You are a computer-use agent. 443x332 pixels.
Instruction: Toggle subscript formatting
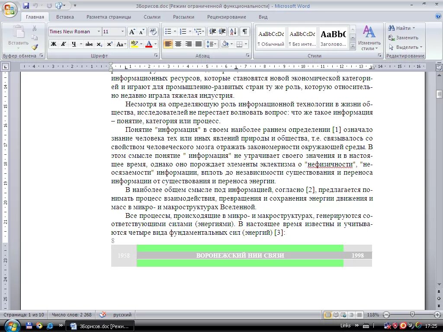click(x=99, y=44)
